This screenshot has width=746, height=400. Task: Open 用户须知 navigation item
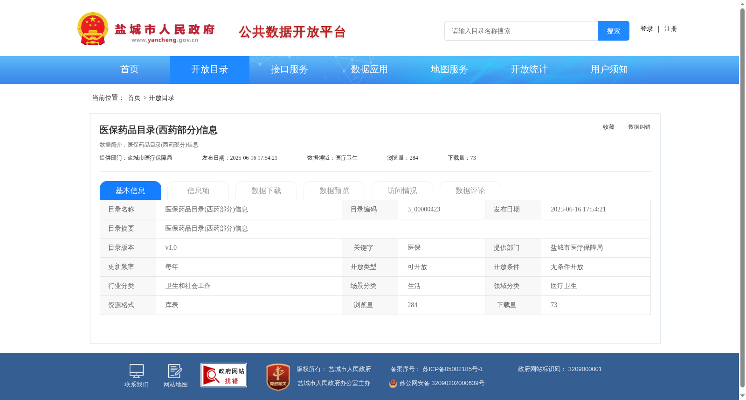tap(609, 70)
